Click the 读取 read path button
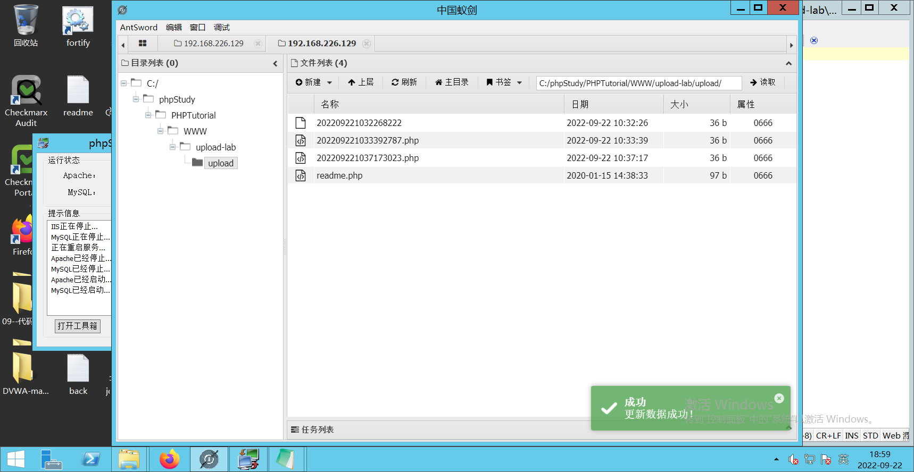914x472 pixels. pyautogui.click(x=762, y=82)
